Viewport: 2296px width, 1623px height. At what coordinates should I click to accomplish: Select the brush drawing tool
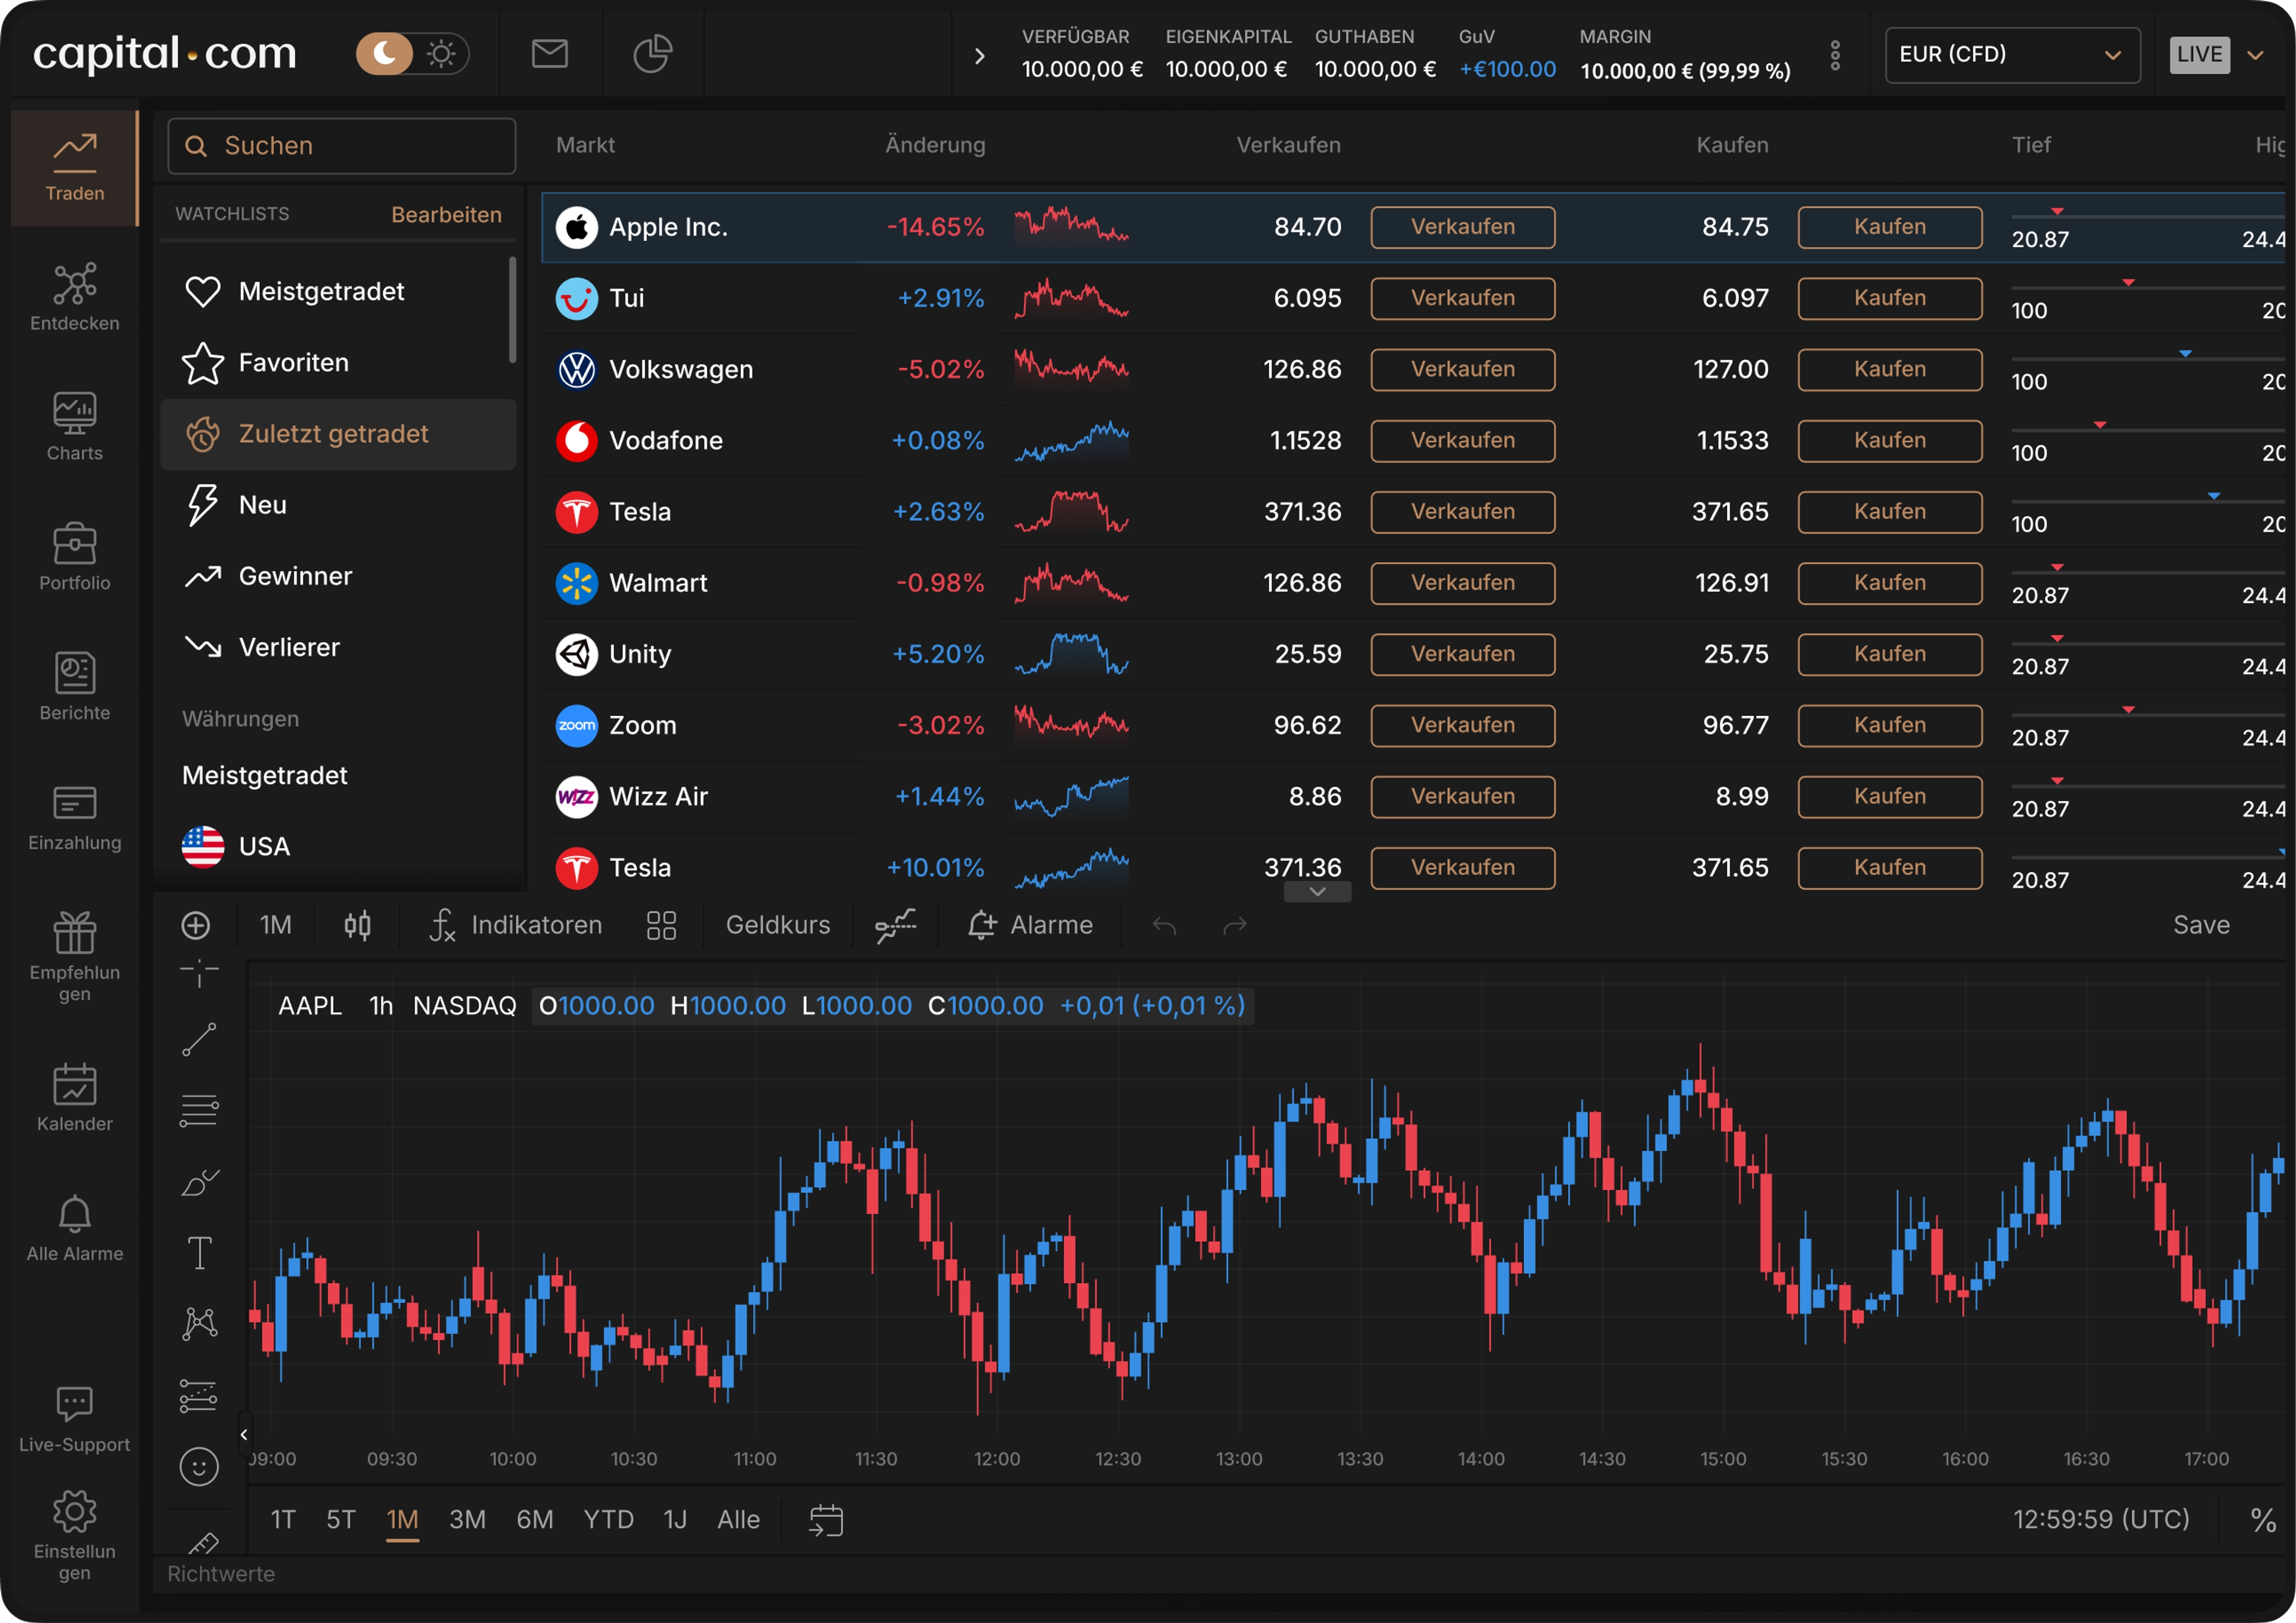tap(199, 1183)
